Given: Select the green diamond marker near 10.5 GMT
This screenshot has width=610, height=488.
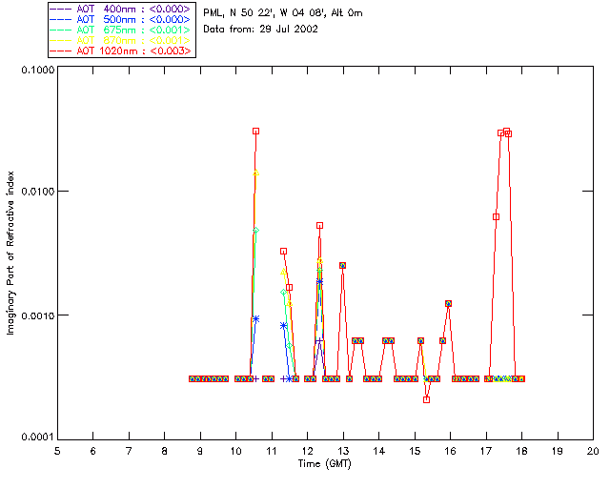Looking at the screenshot, I should [x=255, y=231].
